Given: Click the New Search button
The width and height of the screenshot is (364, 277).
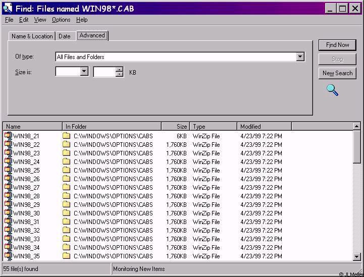Looking at the screenshot, I should (337, 73).
